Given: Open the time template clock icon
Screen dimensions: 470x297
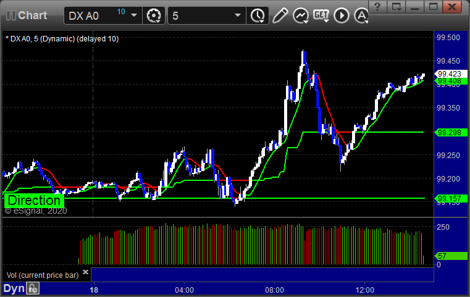Looking at the screenshot, I should pyautogui.click(x=258, y=15).
